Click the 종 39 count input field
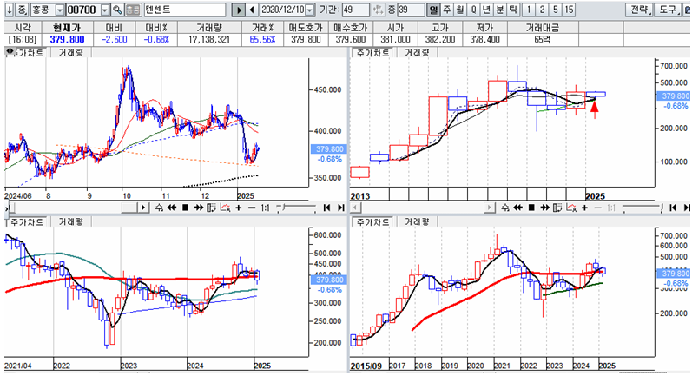The width and height of the screenshot is (692, 376). pyautogui.click(x=412, y=10)
